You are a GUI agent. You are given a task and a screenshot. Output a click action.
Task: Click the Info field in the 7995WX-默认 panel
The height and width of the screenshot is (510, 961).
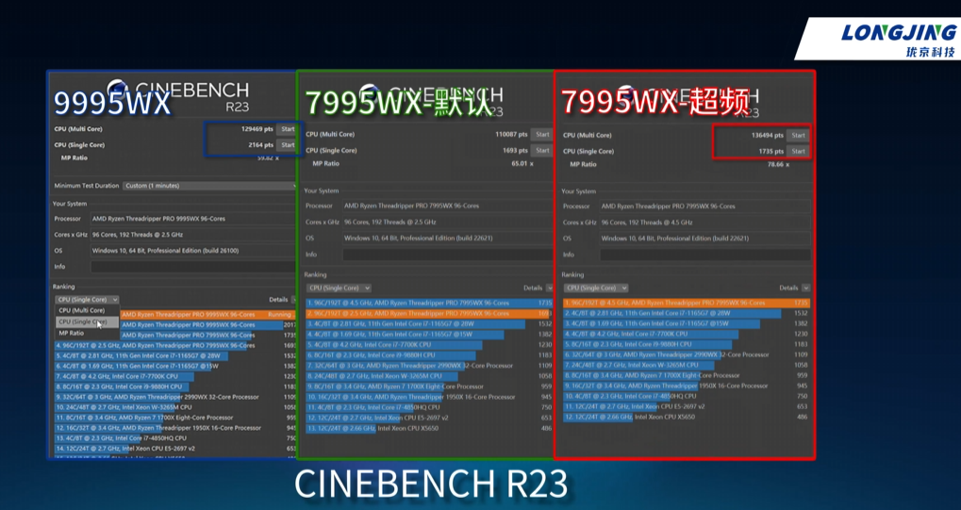436,255
